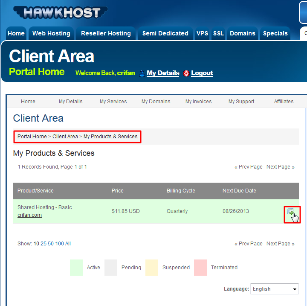
Task: Click the Portal Home breadcrumb link
Action: [x=32, y=137]
